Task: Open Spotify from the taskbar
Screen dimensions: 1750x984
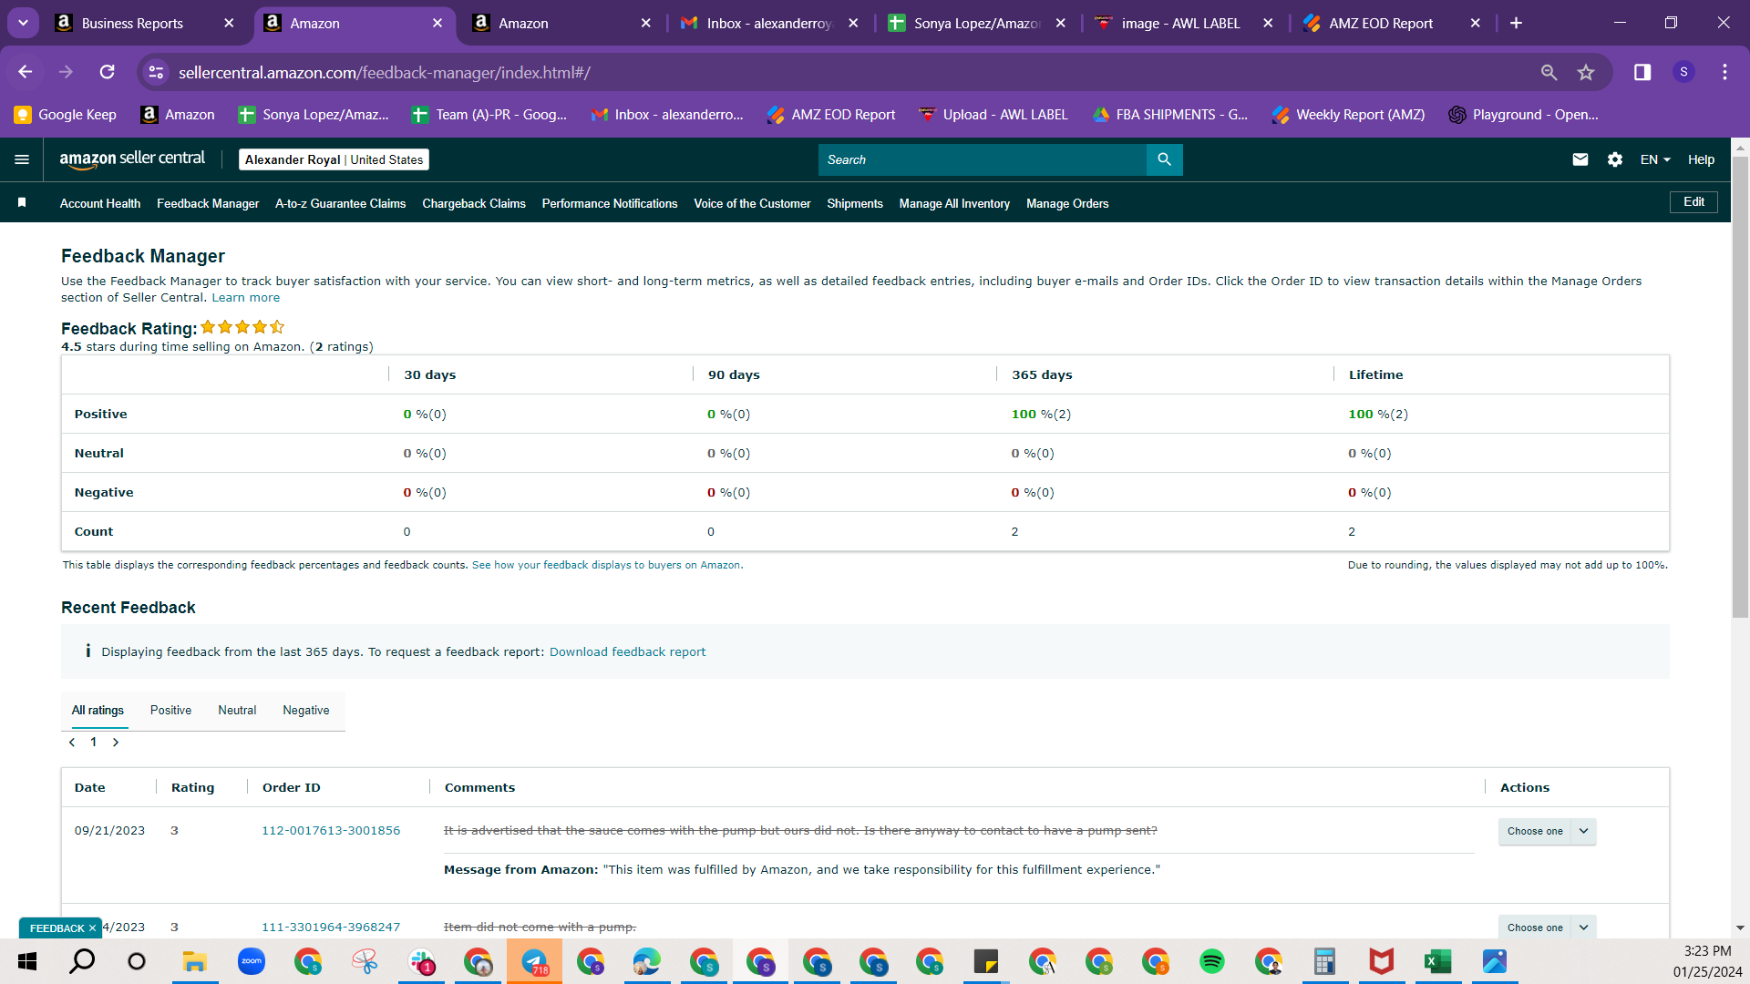Action: 1212,961
